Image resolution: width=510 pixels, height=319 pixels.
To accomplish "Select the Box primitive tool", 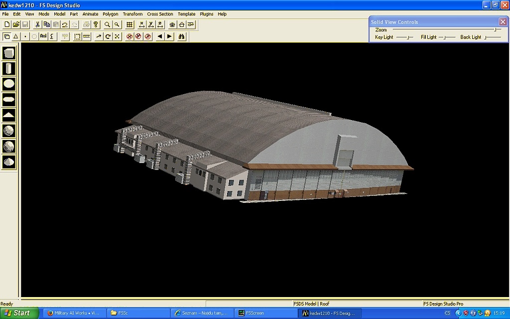I will pyautogui.click(x=9, y=53).
